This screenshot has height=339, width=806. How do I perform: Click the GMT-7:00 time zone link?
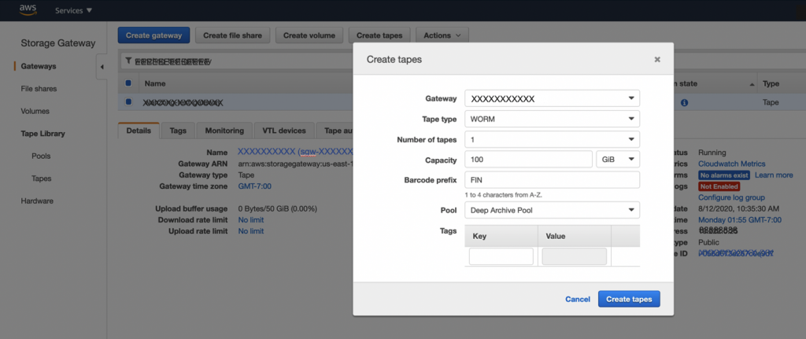click(x=254, y=186)
